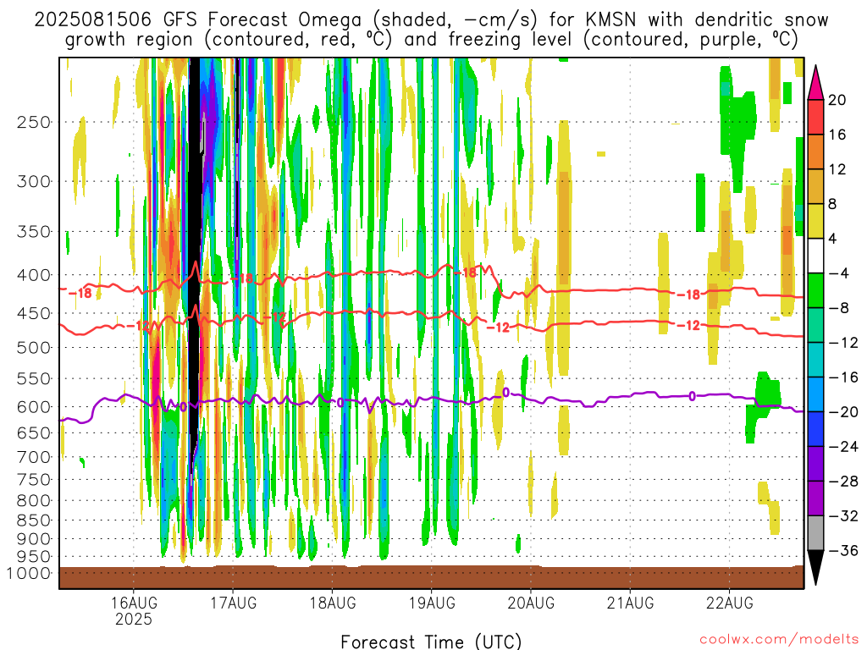Click the bright green colorbar swatch between -4 and -8
867x650 pixels.
[815, 290]
